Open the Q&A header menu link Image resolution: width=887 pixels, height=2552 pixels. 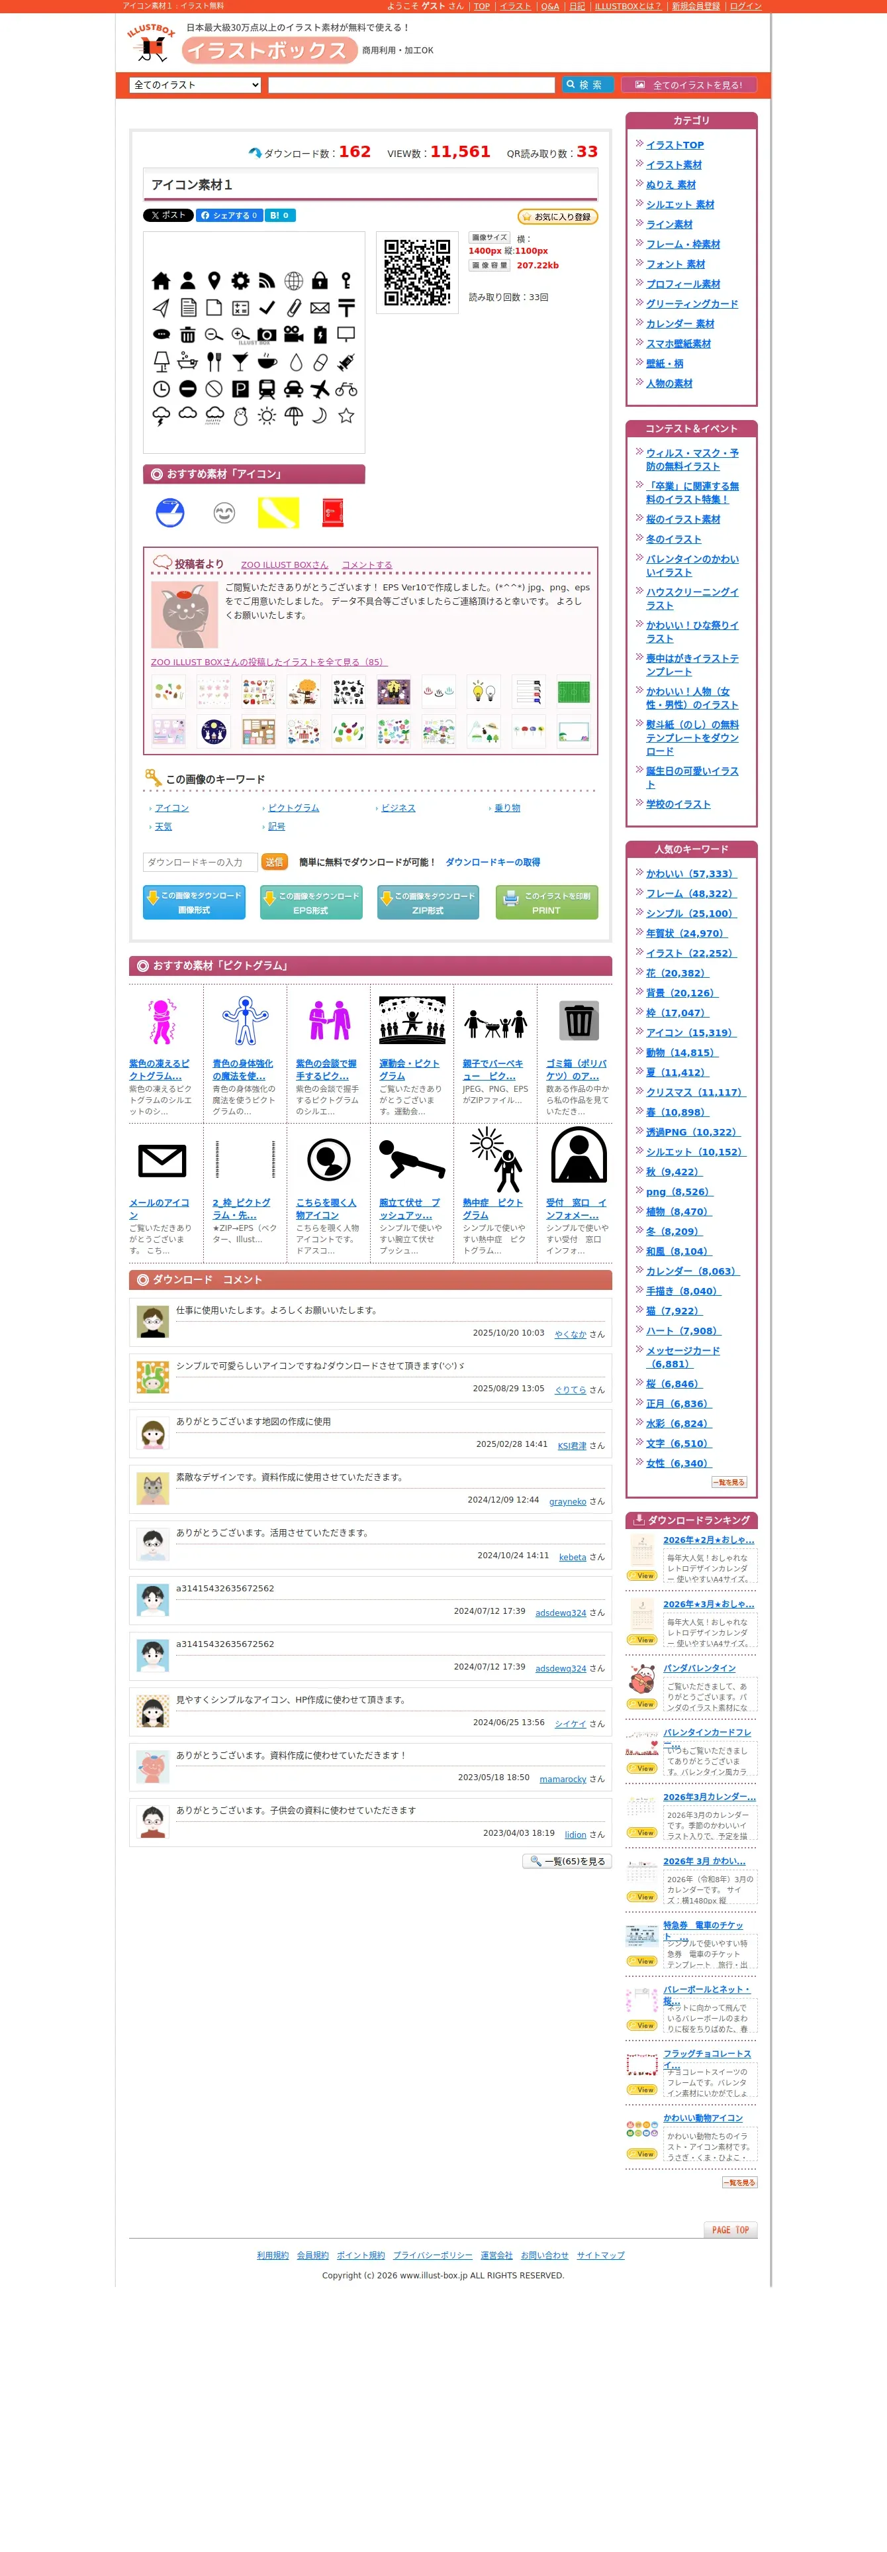[549, 6]
